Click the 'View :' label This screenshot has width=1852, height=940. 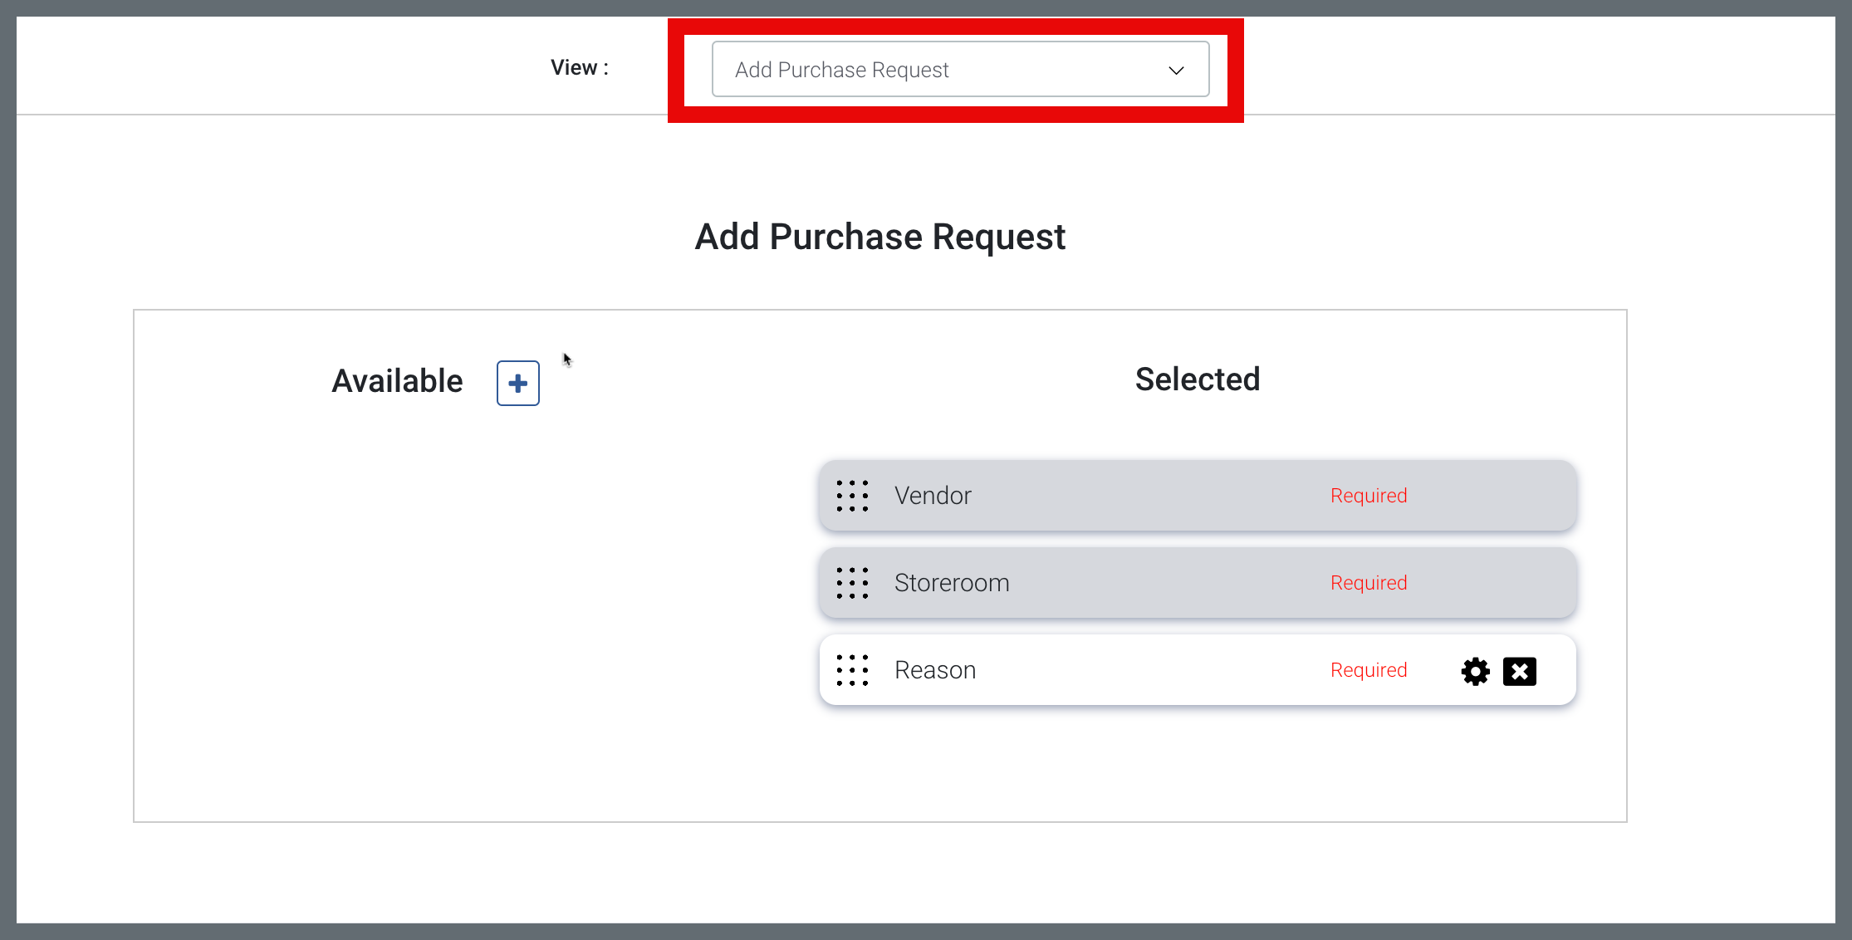point(580,68)
